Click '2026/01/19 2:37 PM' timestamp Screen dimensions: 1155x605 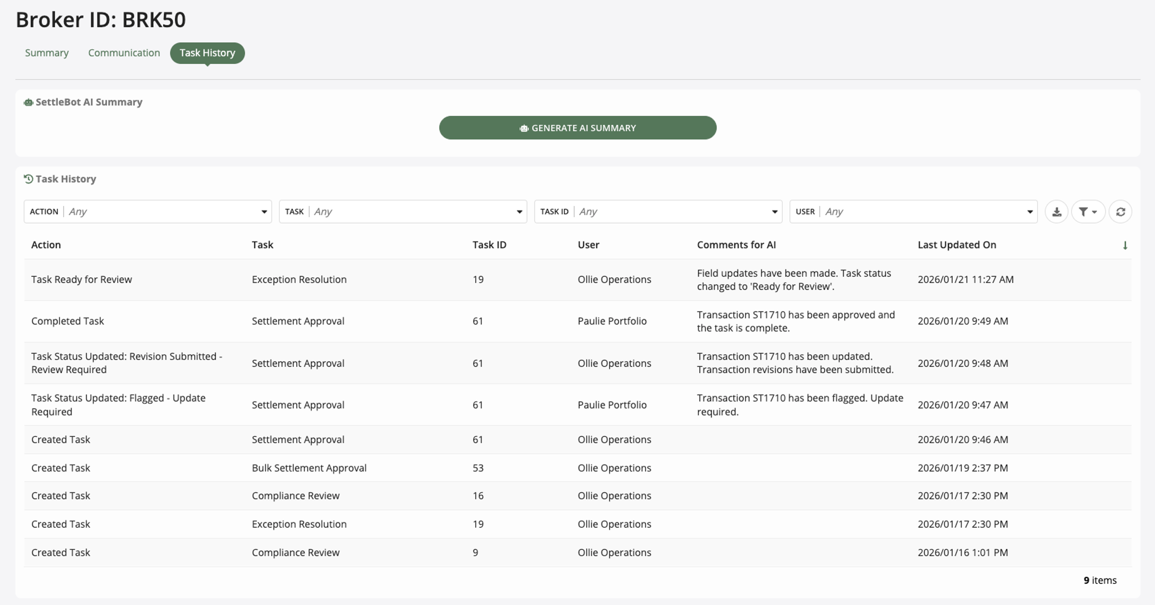(x=962, y=468)
